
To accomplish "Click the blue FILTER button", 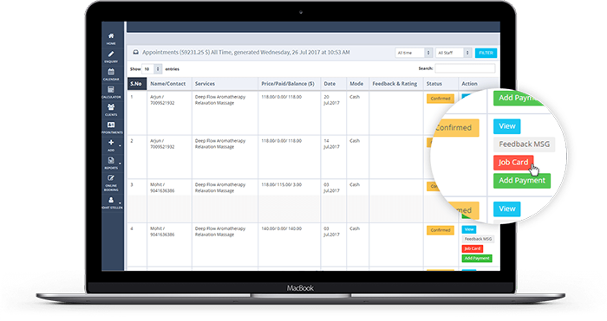I will click(x=486, y=53).
